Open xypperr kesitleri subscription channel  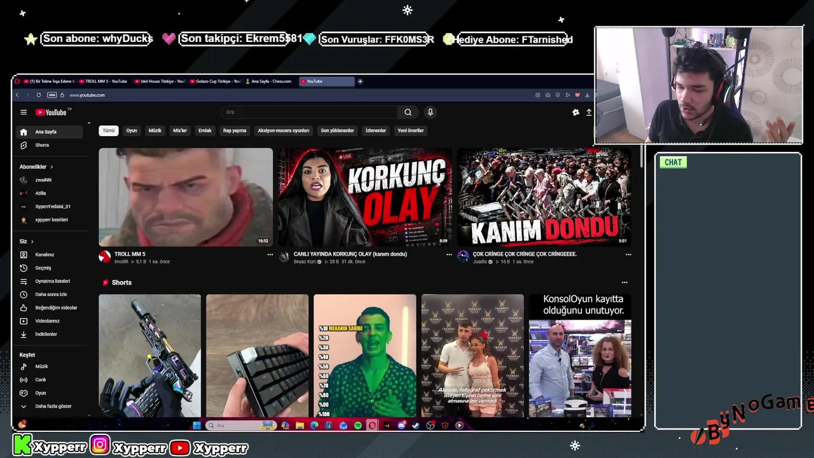(x=49, y=220)
